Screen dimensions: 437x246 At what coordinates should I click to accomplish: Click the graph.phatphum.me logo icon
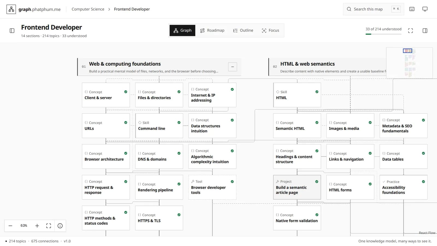pos(11,9)
